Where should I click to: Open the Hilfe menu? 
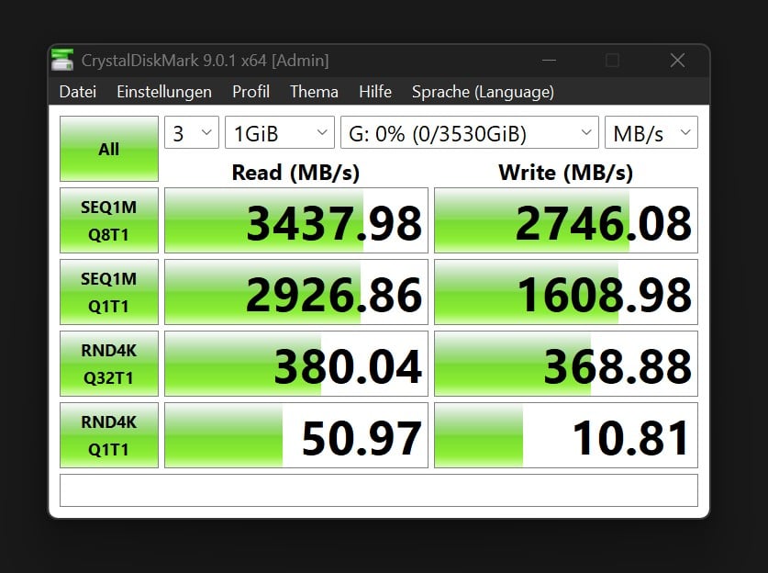[x=374, y=92]
